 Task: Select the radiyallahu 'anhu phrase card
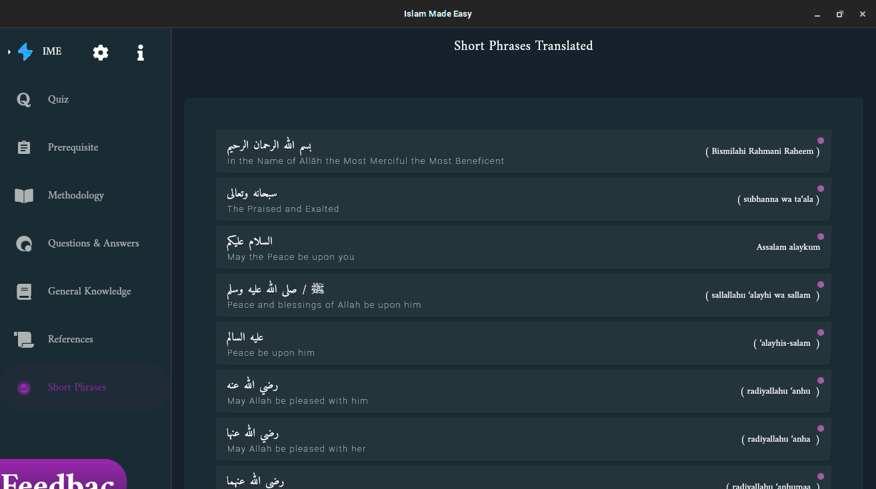pyautogui.click(x=523, y=390)
